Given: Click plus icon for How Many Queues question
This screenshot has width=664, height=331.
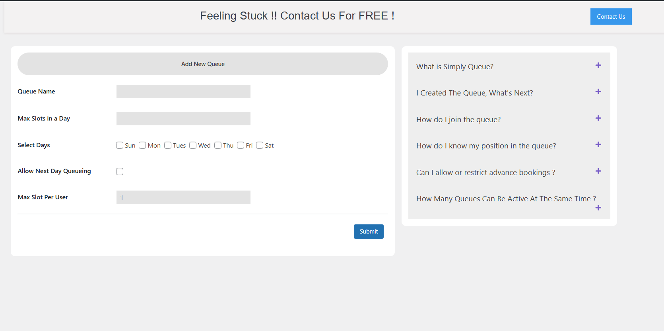Looking at the screenshot, I should click(598, 208).
